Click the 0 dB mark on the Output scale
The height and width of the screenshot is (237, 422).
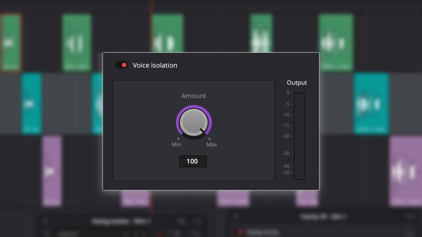(288, 93)
